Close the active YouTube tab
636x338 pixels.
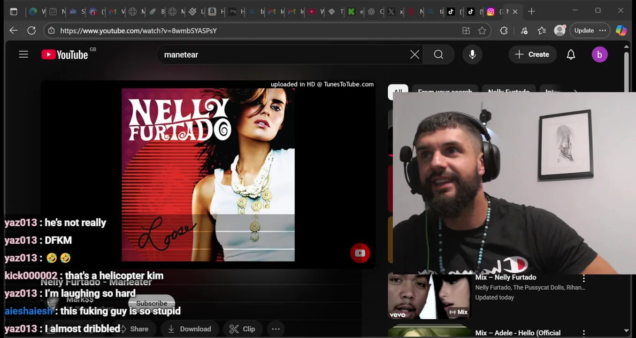tap(515, 12)
